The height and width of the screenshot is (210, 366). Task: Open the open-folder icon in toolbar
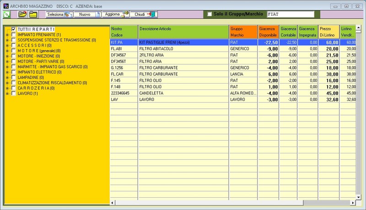coord(22,15)
